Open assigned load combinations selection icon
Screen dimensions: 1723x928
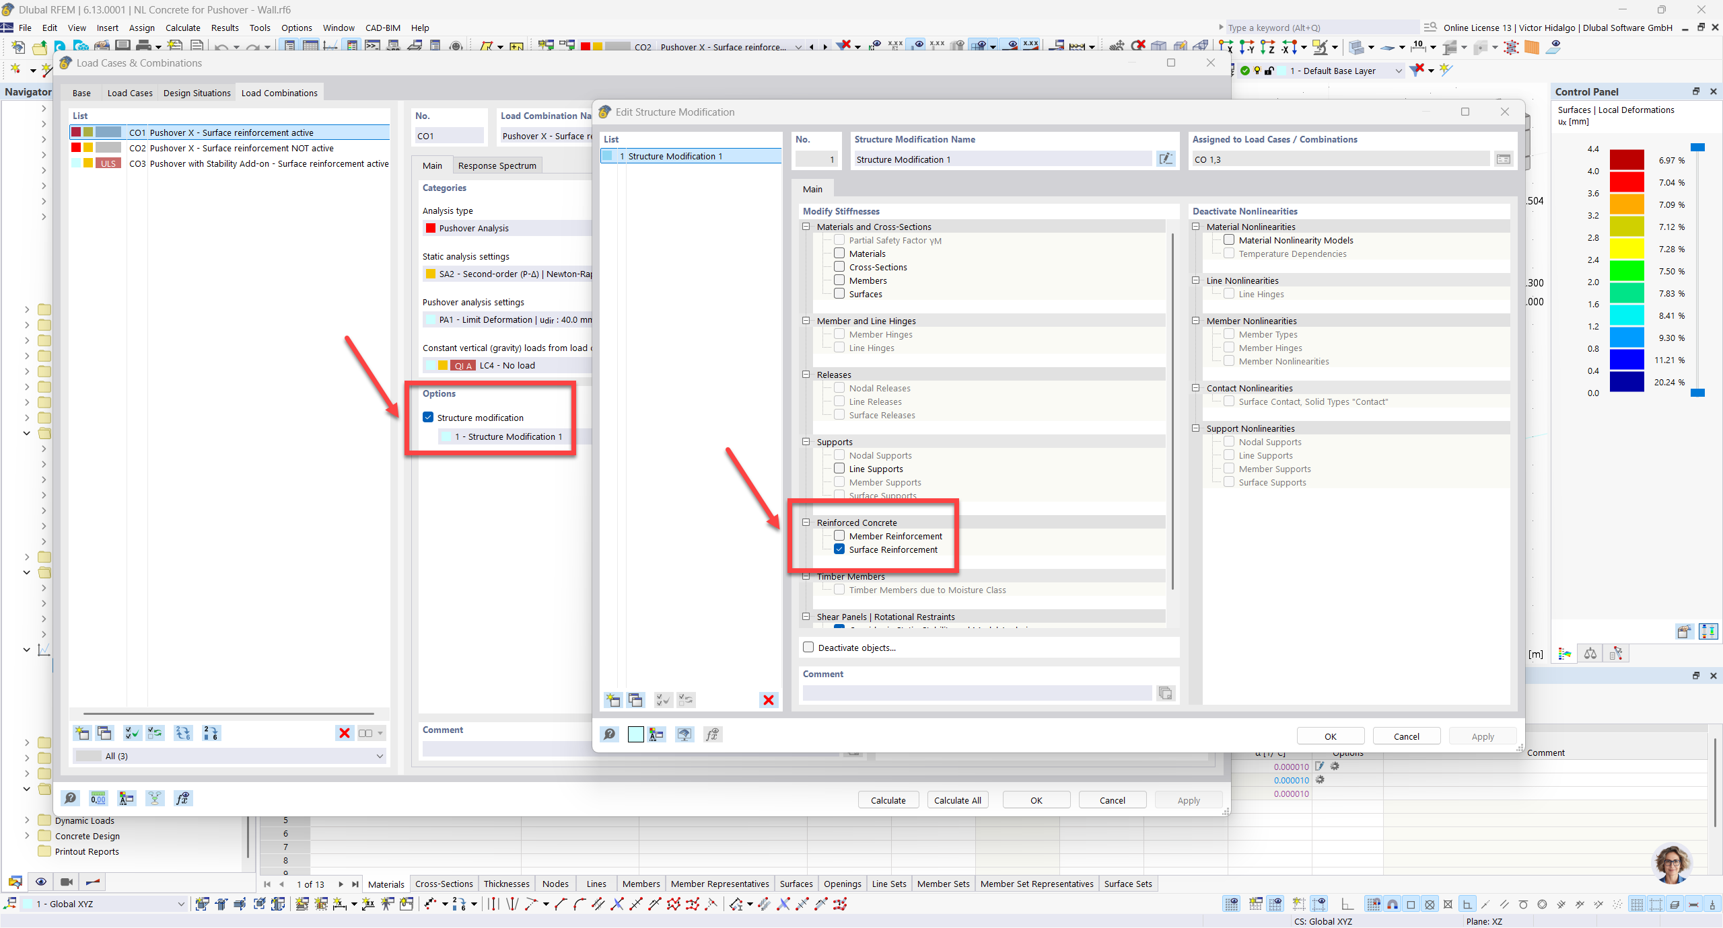click(1503, 159)
